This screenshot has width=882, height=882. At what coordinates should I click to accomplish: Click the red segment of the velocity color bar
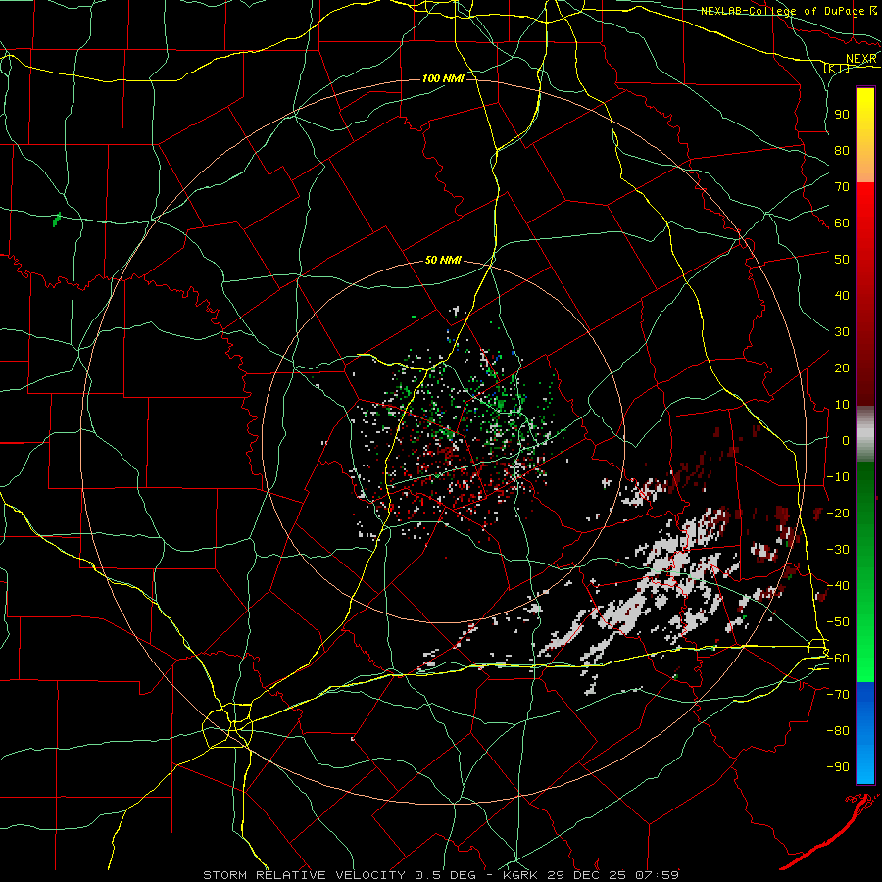click(865, 294)
